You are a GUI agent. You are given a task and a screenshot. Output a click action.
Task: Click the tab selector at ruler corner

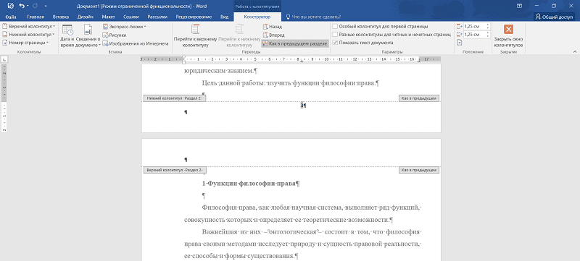(x=4, y=59)
